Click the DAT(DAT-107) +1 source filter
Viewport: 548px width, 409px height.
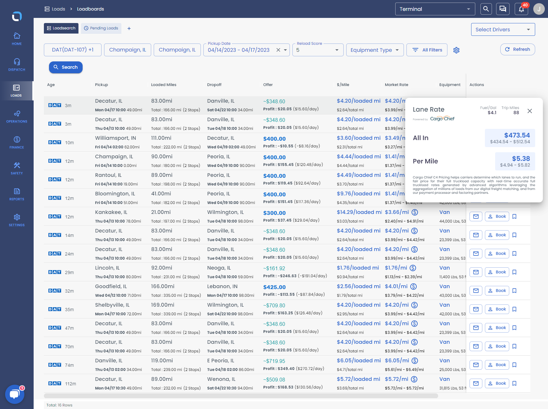[73, 50]
